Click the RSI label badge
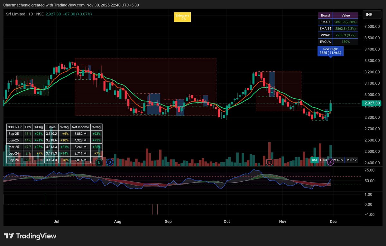Viewport: 386px width, 246px height. click(x=314, y=160)
